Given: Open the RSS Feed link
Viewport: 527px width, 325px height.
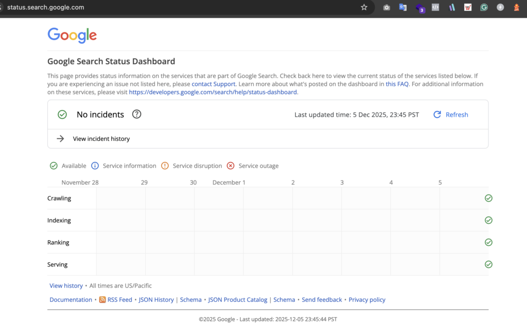Looking at the screenshot, I should coord(119,300).
